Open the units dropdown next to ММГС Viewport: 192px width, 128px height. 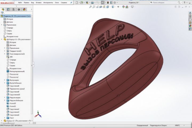click(184, 125)
